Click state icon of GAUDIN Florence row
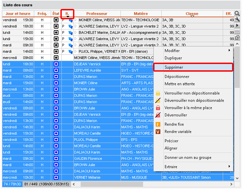 (56, 158)
